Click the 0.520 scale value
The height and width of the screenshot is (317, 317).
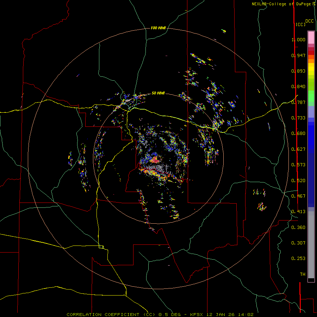[x=298, y=181]
